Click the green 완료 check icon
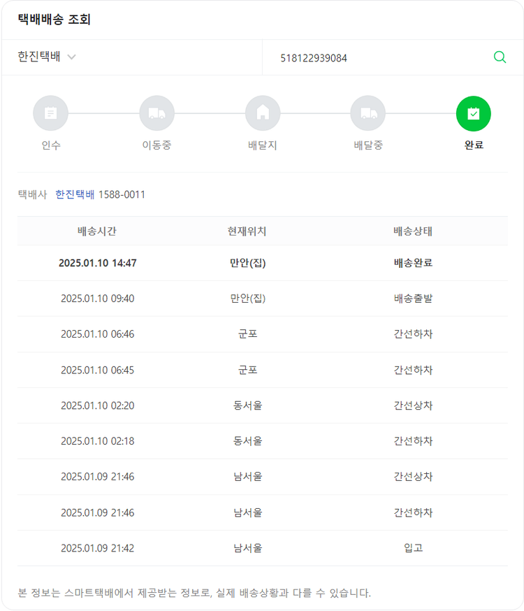This screenshot has width=524, height=611. [474, 113]
